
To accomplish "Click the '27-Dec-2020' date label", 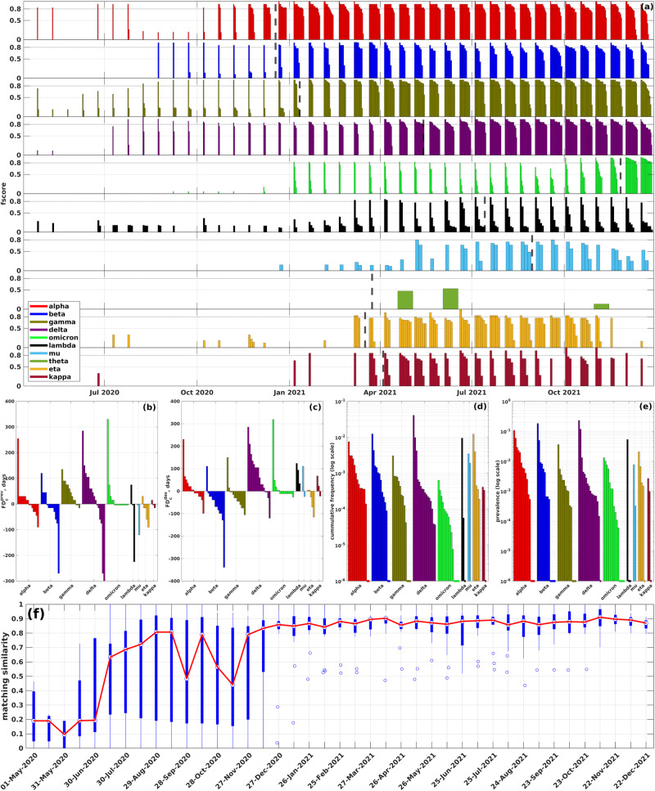I will coord(264,771).
